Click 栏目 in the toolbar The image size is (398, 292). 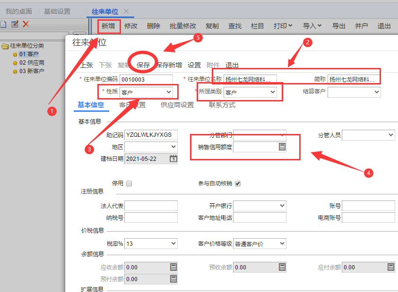[258, 26]
